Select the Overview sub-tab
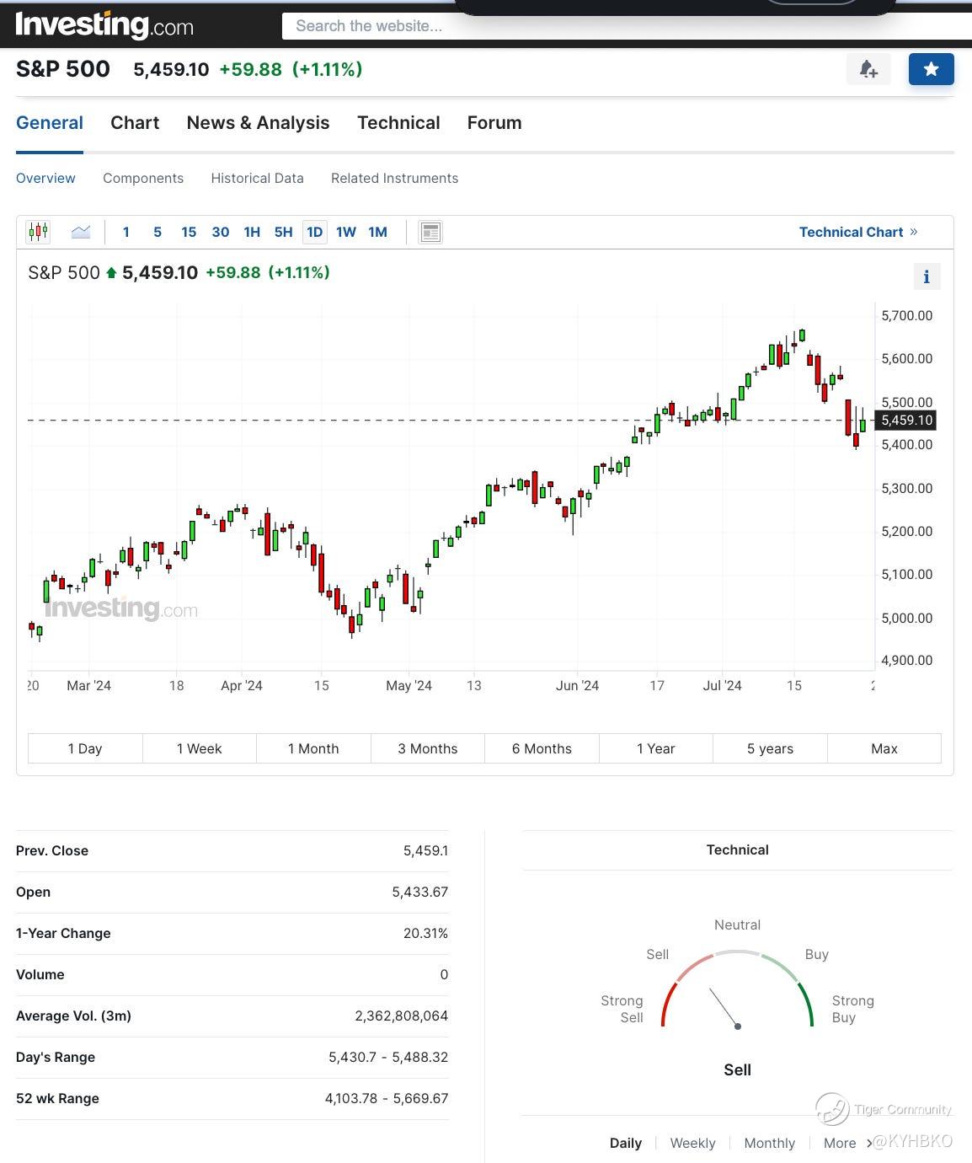 (x=45, y=179)
